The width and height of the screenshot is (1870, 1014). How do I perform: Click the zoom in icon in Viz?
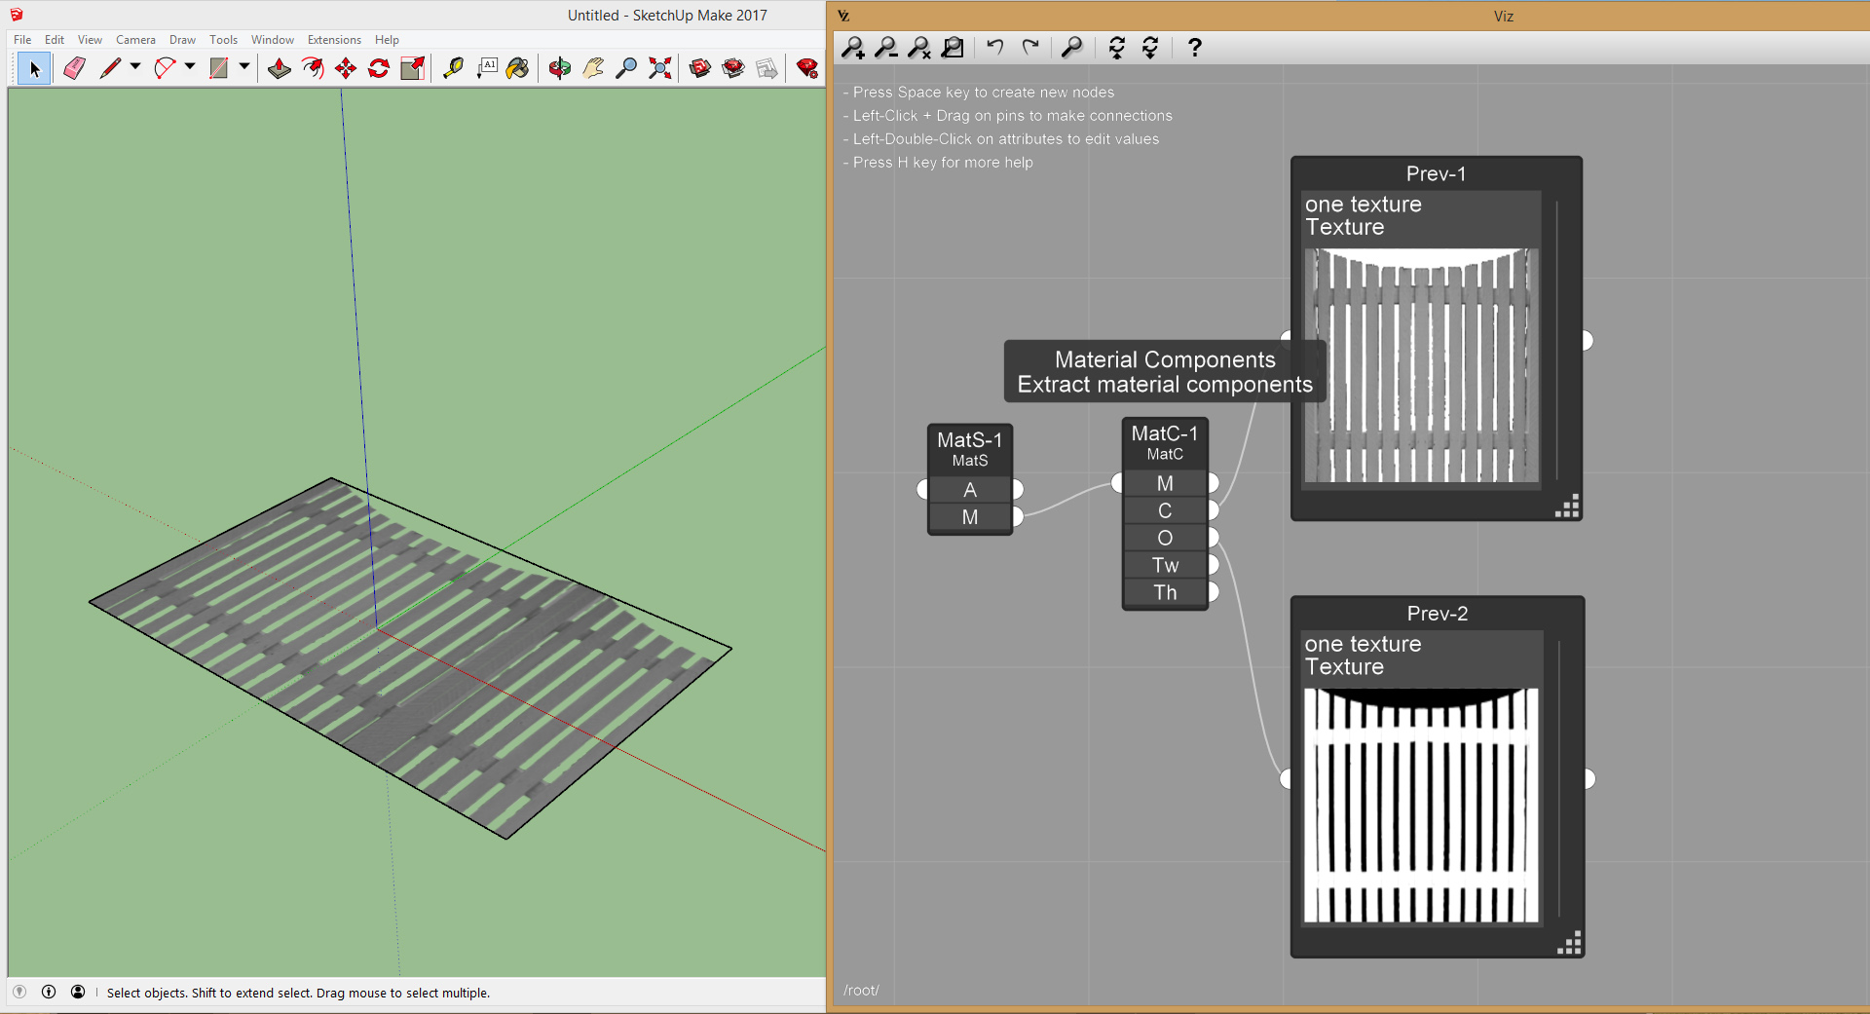pos(853,48)
